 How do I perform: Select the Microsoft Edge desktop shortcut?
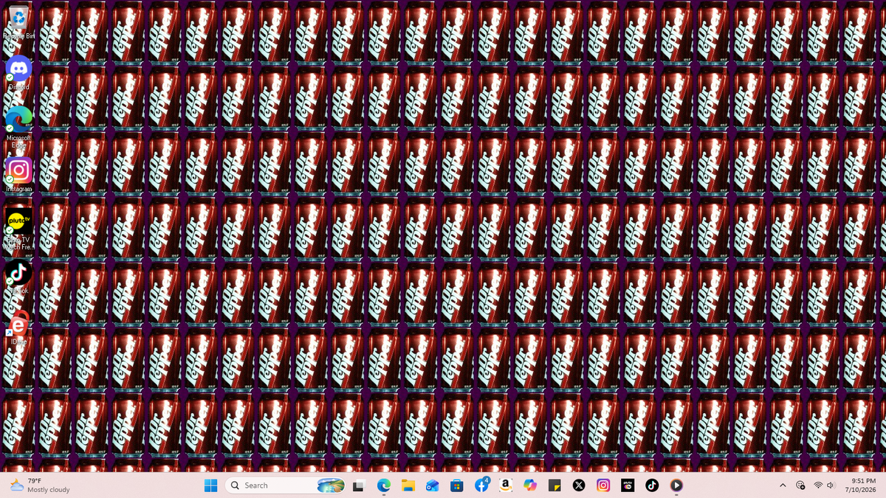click(x=18, y=127)
